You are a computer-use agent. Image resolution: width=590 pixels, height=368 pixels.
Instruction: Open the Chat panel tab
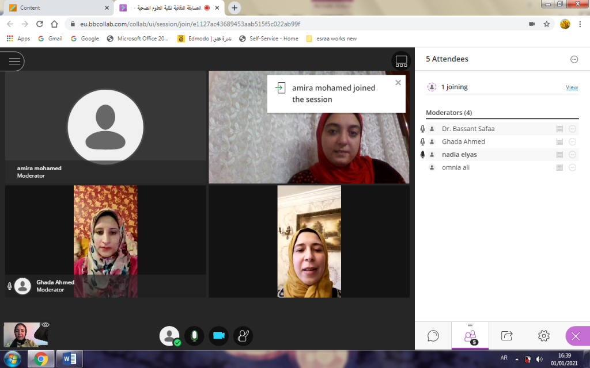pos(433,336)
